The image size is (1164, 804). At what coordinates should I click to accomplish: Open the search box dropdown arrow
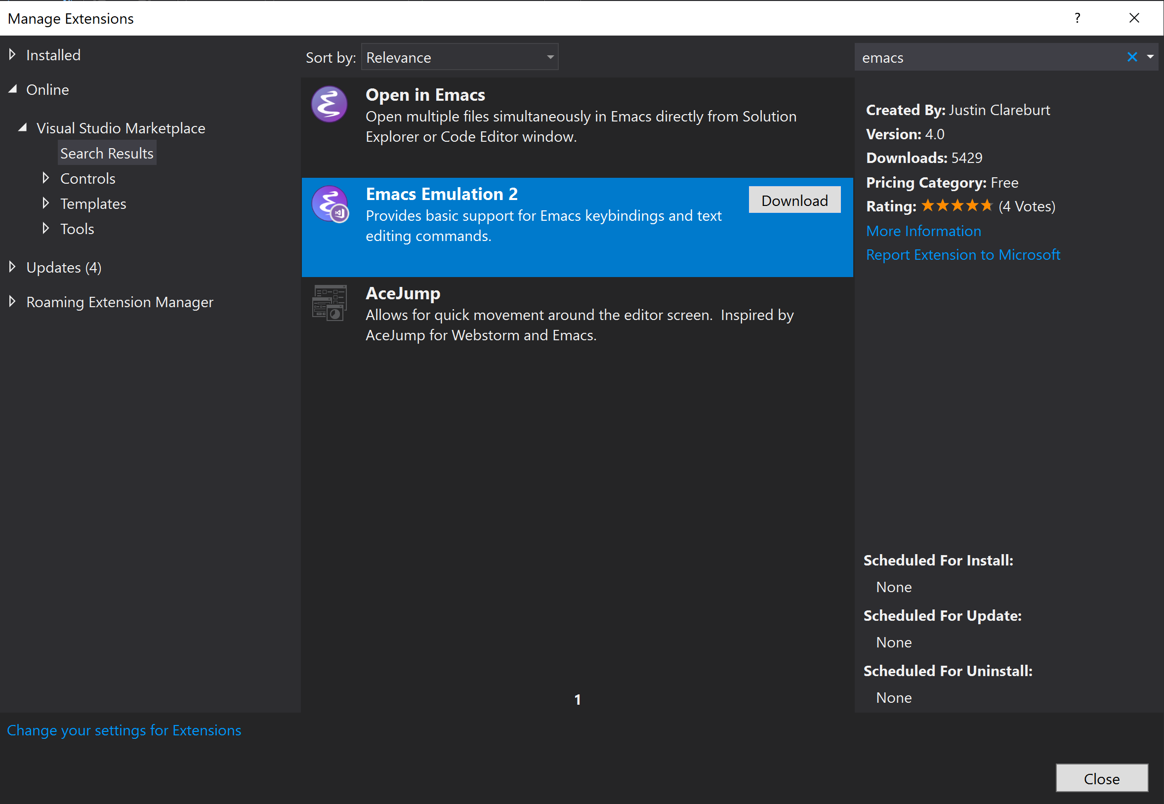pyautogui.click(x=1150, y=57)
